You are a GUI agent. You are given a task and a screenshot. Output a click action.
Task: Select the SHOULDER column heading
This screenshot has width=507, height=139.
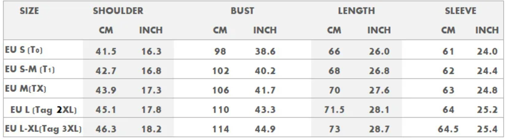118,11
